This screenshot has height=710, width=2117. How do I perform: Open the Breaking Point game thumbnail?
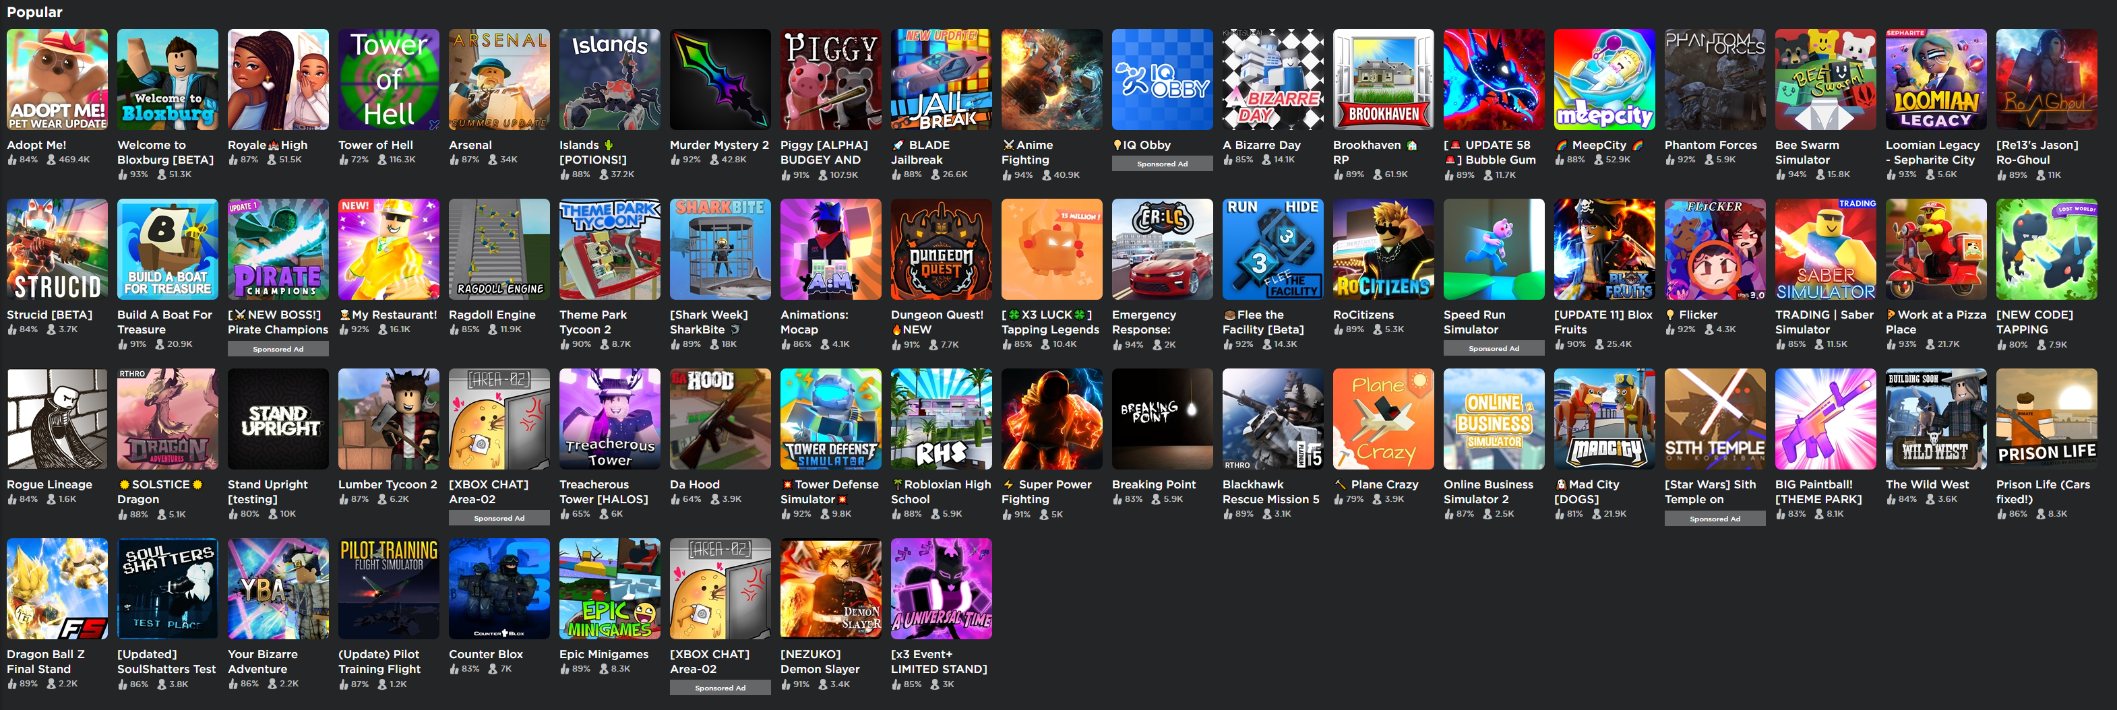point(1162,419)
